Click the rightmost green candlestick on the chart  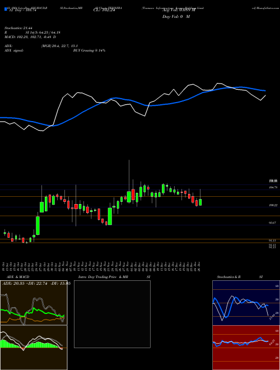point(200,202)
